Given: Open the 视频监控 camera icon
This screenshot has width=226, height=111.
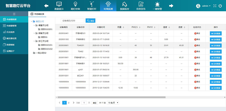Looking at the screenshot, I should click(124, 4).
